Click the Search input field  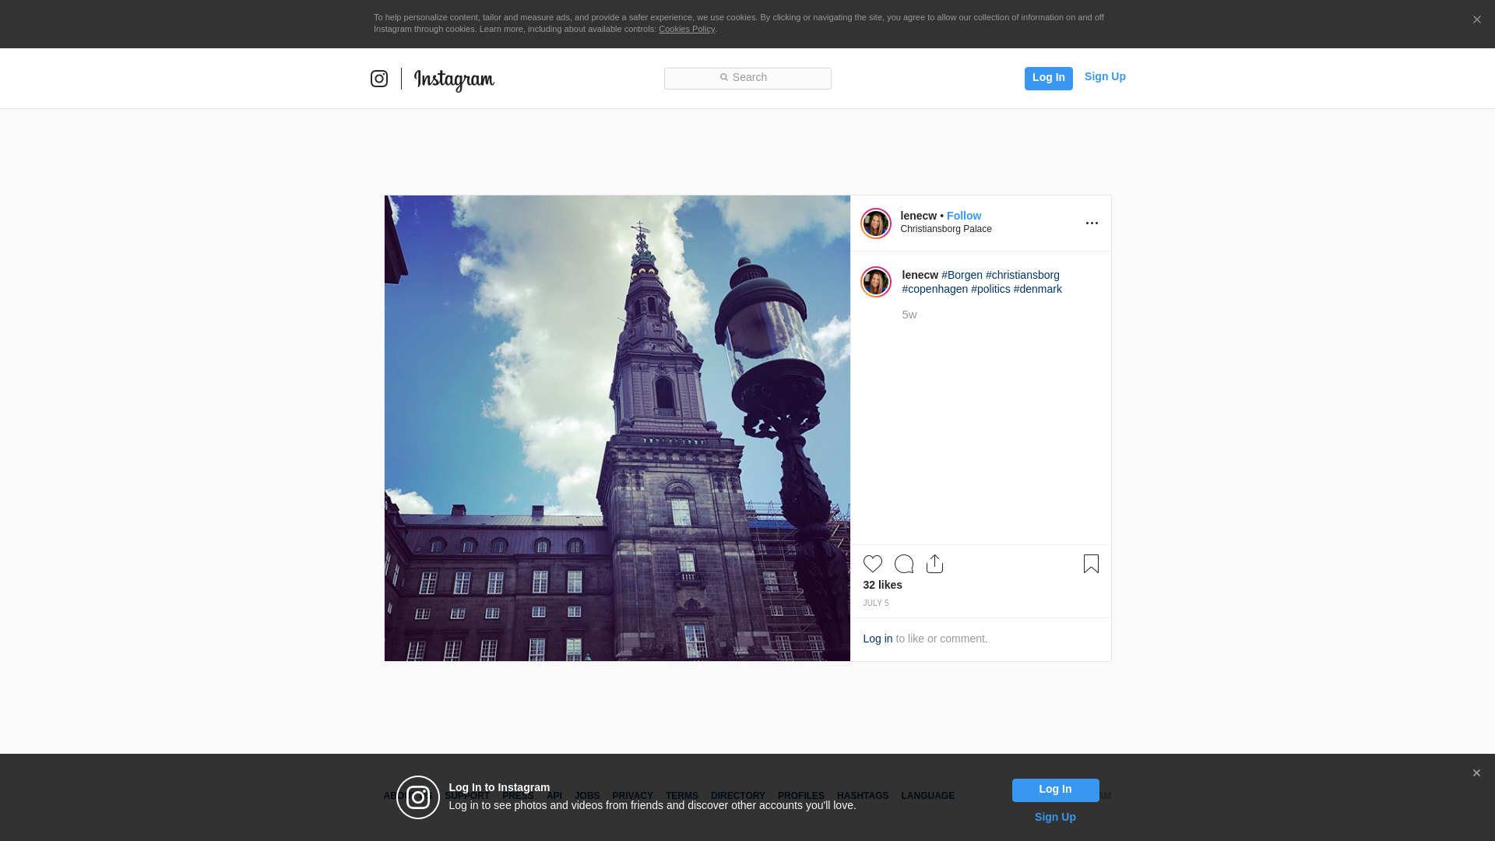click(747, 78)
